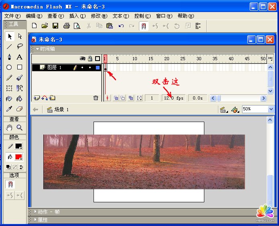Choose the Oval tool

(9, 67)
